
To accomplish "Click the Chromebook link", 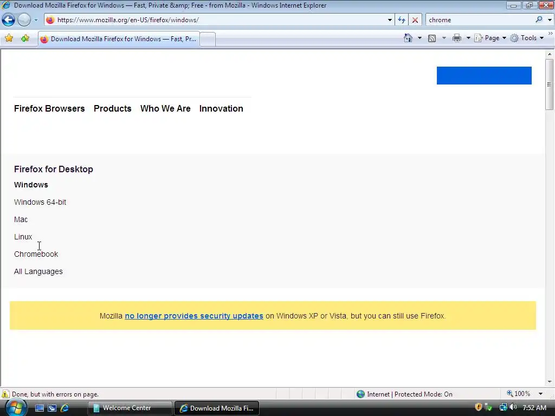I will [x=36, y=254].
